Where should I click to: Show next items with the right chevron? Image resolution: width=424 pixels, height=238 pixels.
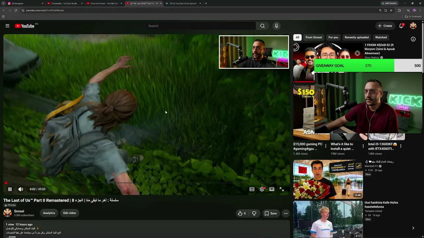pos(413,228)
